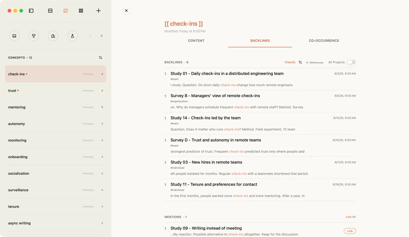Open the signpost icon in sidebar

(x=34, y=36)
